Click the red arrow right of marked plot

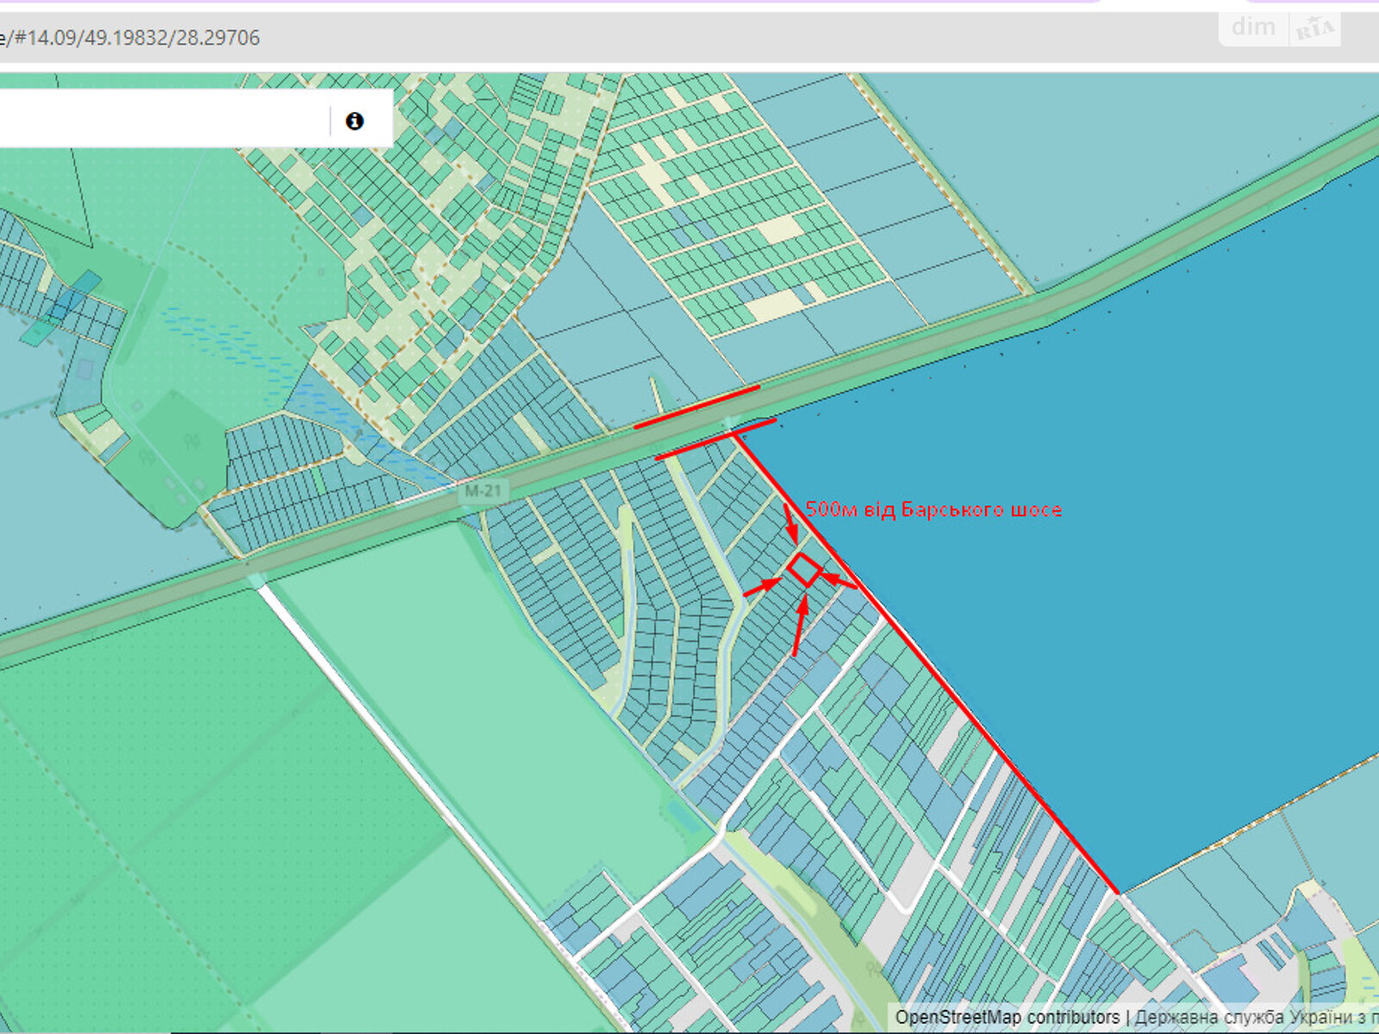839,581
